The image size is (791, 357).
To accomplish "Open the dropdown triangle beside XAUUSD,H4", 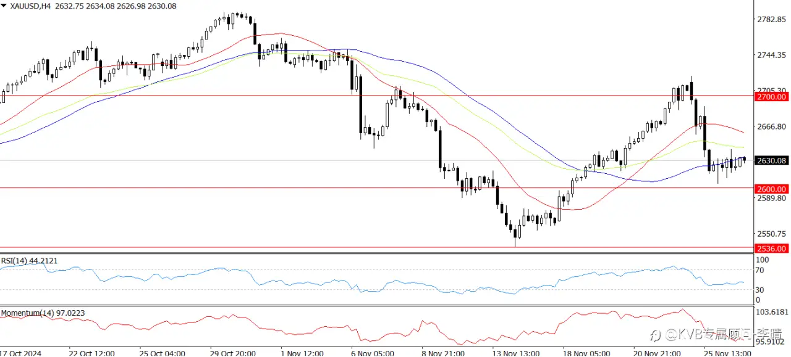I will 5,6.
